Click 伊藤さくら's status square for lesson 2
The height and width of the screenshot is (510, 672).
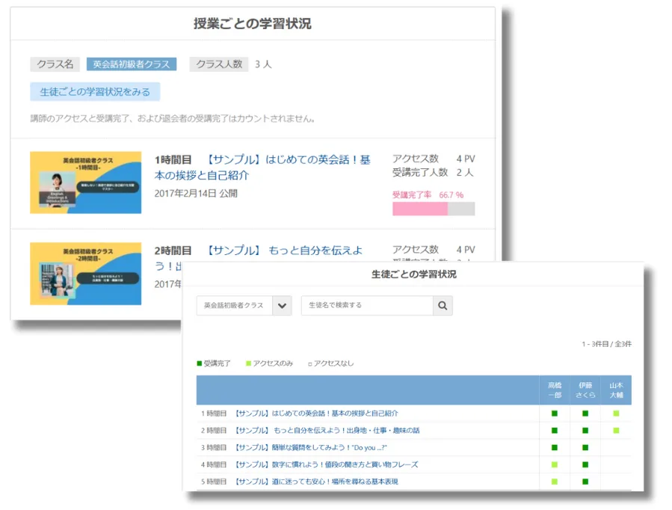tap(585, 431)
